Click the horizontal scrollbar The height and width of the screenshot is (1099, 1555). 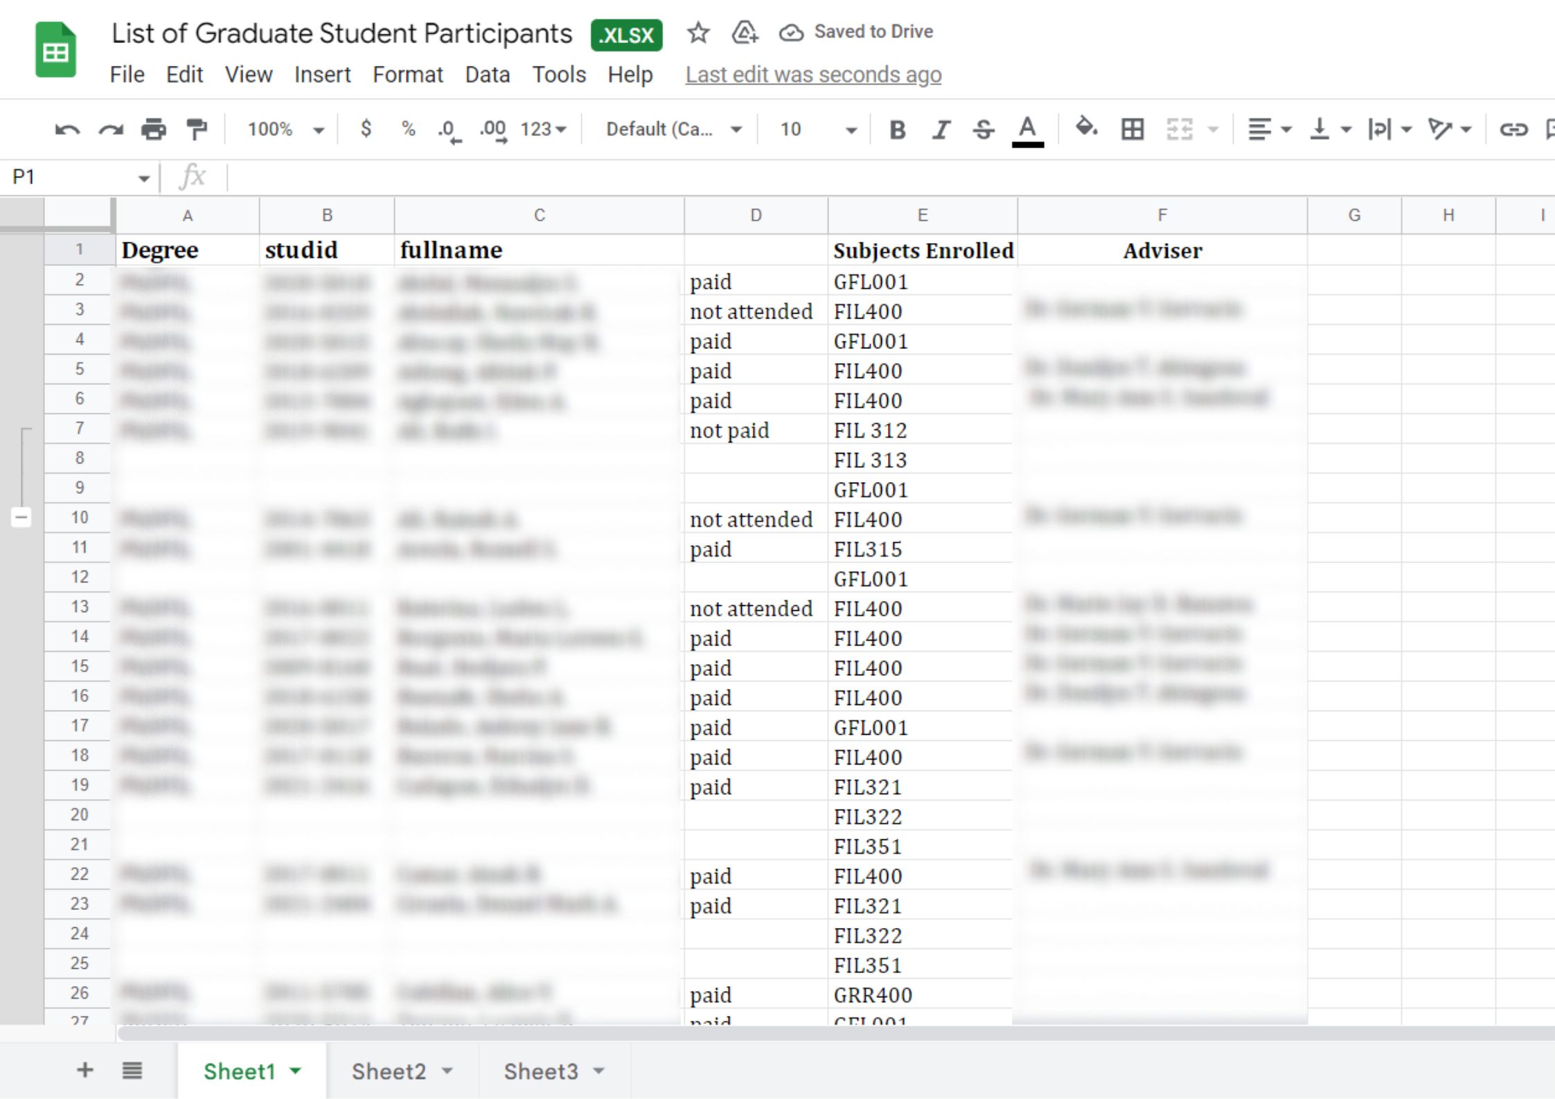(836, 1033)
